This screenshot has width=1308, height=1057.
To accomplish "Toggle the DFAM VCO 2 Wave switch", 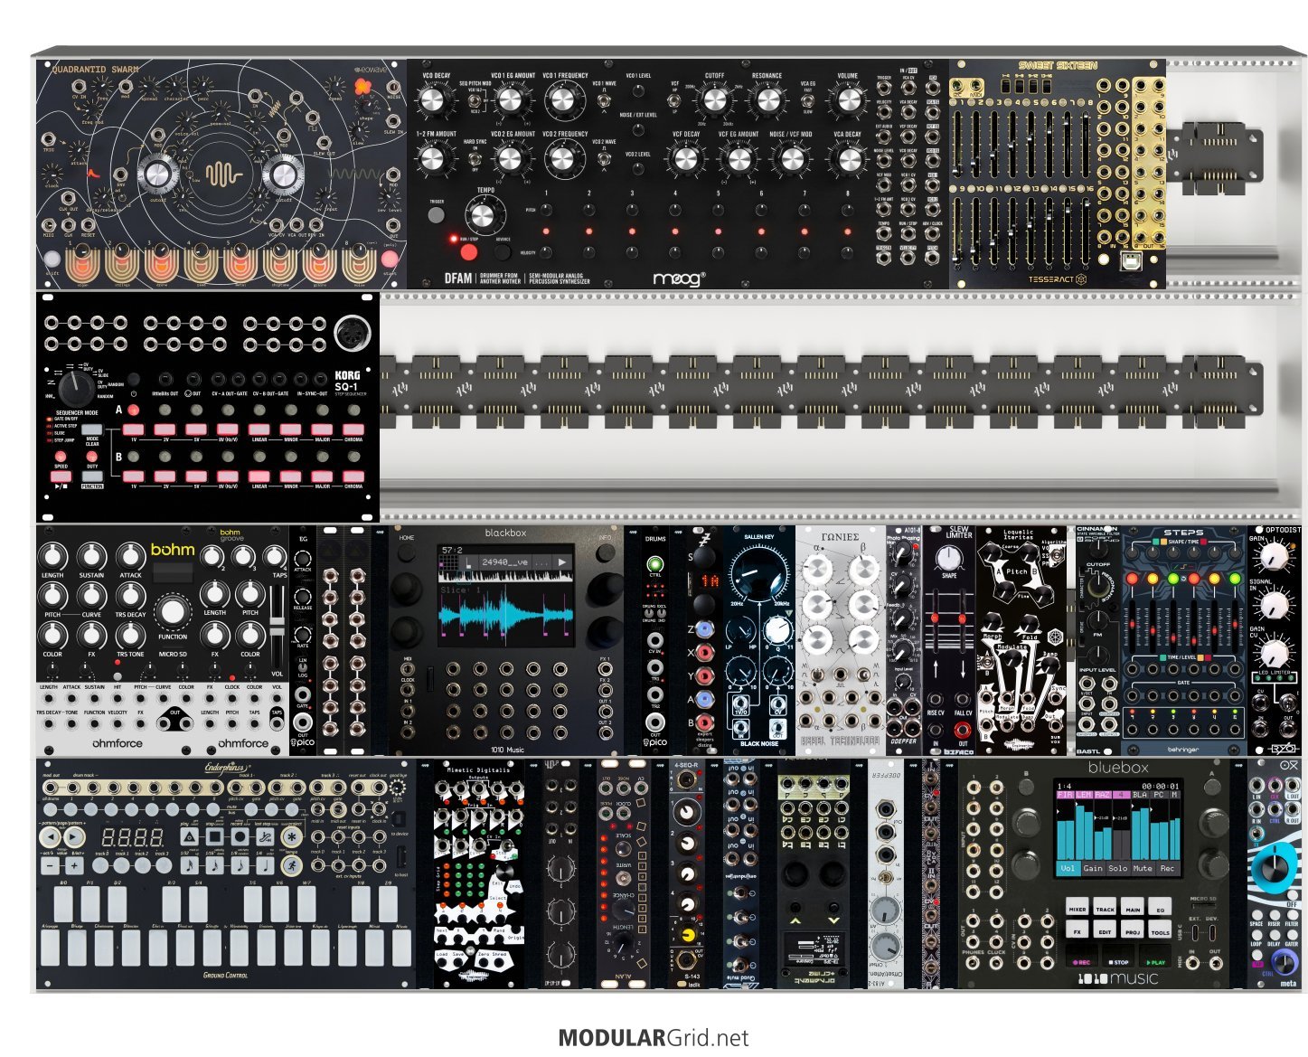I will [604, 160].
